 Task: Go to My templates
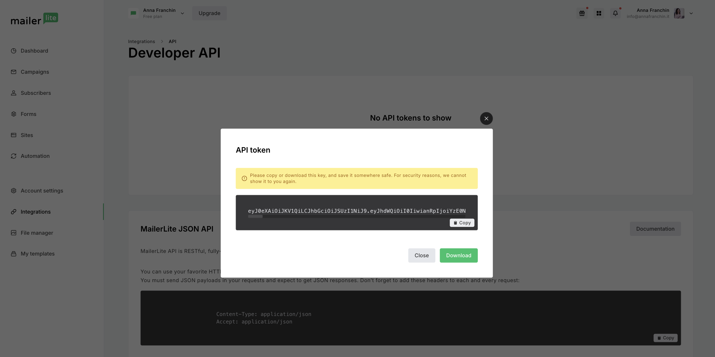click(38, 254)
